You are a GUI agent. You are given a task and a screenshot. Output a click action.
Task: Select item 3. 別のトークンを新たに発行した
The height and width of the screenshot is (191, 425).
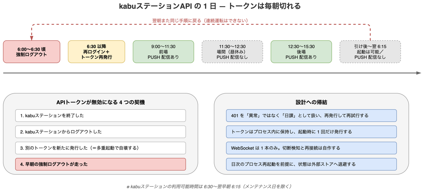point(100,148)
